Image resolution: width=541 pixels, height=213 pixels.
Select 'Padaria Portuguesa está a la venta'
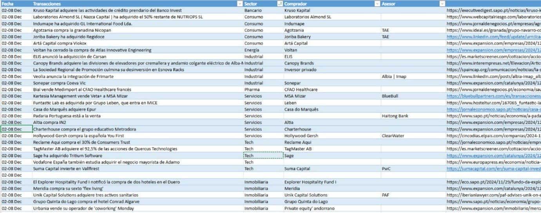[x=138, y=116]
